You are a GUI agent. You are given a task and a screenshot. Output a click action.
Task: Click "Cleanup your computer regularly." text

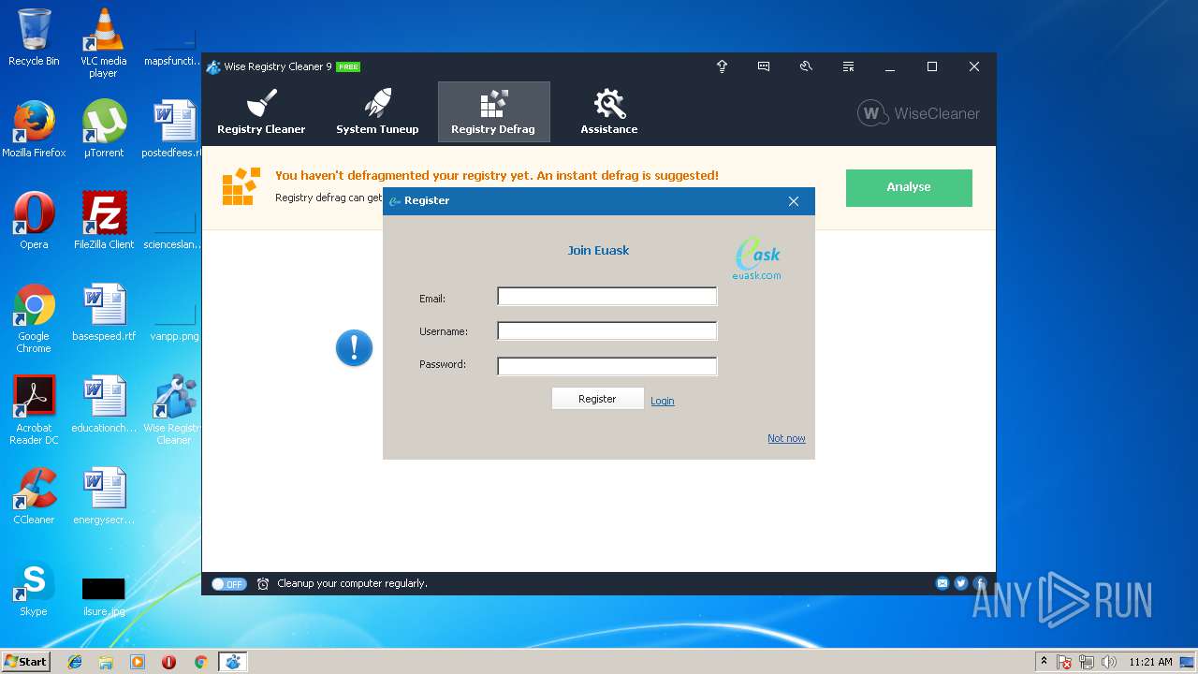click(x=352, y=583)
